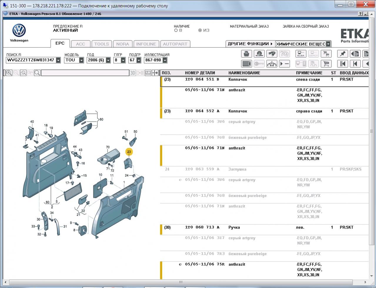Screen dimensions: 376x288
Task: Click the print icon in the toolbar
Action: 246,54
